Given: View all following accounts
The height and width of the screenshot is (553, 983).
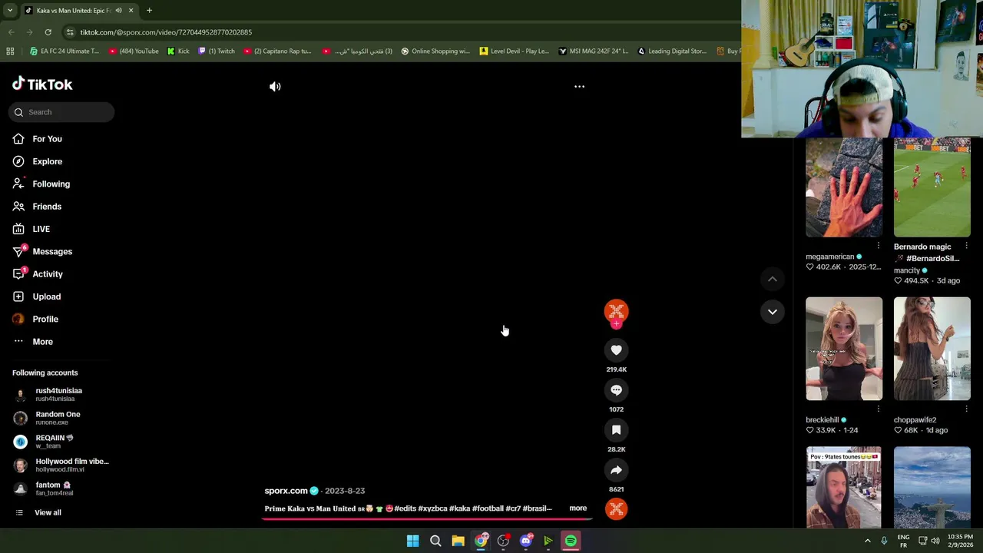Looking at the screenshot, I should click(48, 513).
